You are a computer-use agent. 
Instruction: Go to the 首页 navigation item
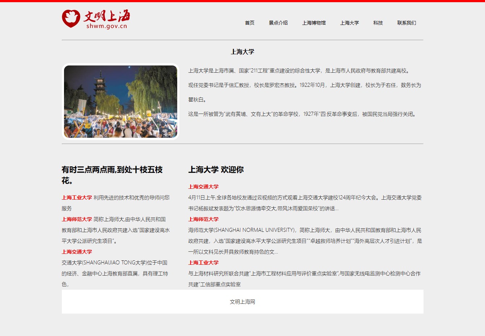[250, 23]
